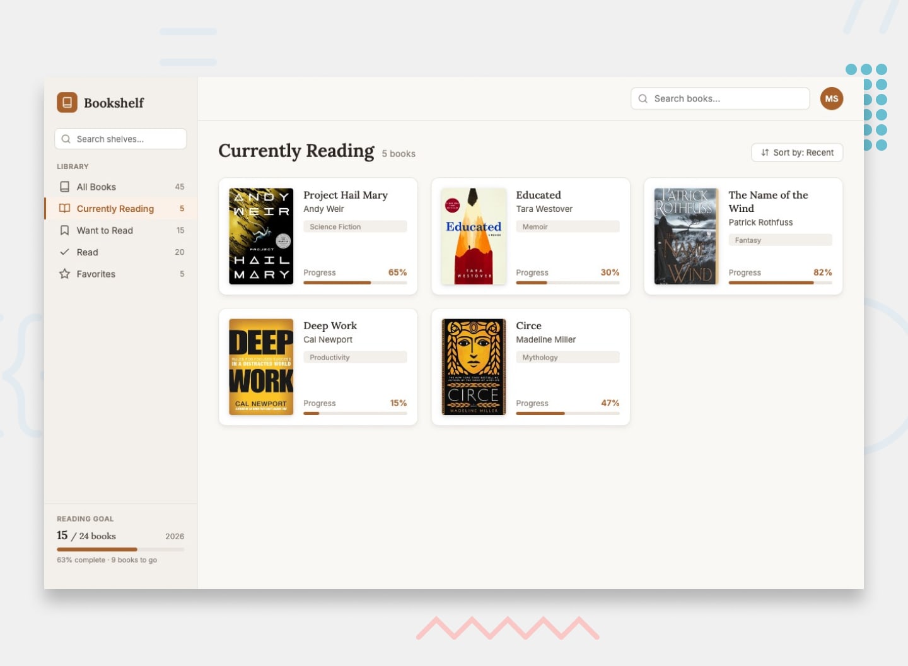Focus the Search books field

(x=720, y=98)
